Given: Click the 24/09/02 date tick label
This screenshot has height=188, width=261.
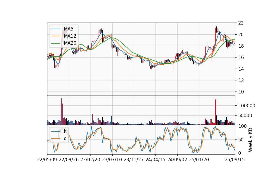Looking at the screenshot, I should [x=177, y=160].
